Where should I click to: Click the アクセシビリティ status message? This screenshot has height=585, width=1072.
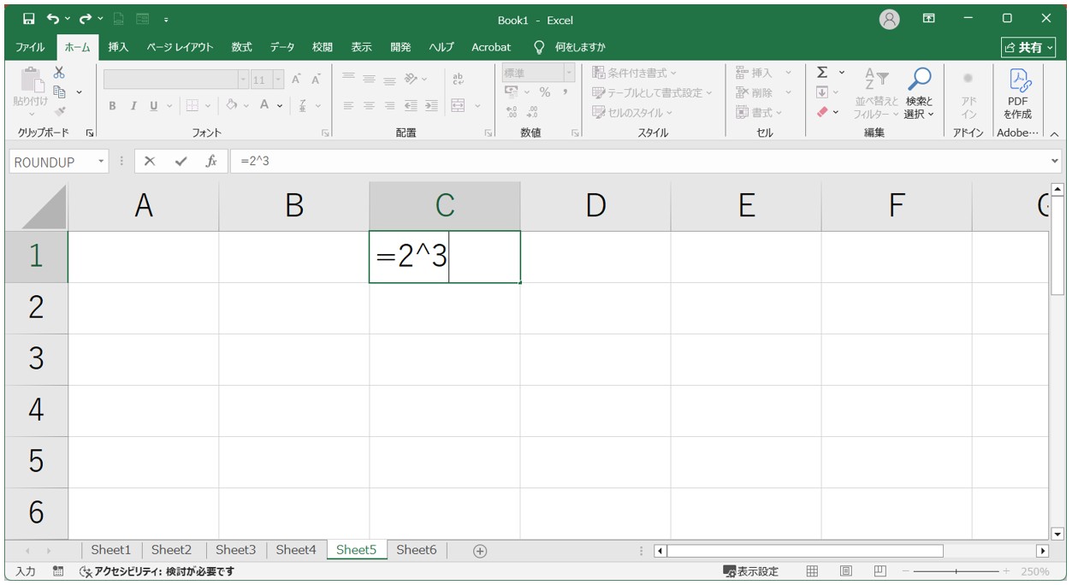click(157, 570)
